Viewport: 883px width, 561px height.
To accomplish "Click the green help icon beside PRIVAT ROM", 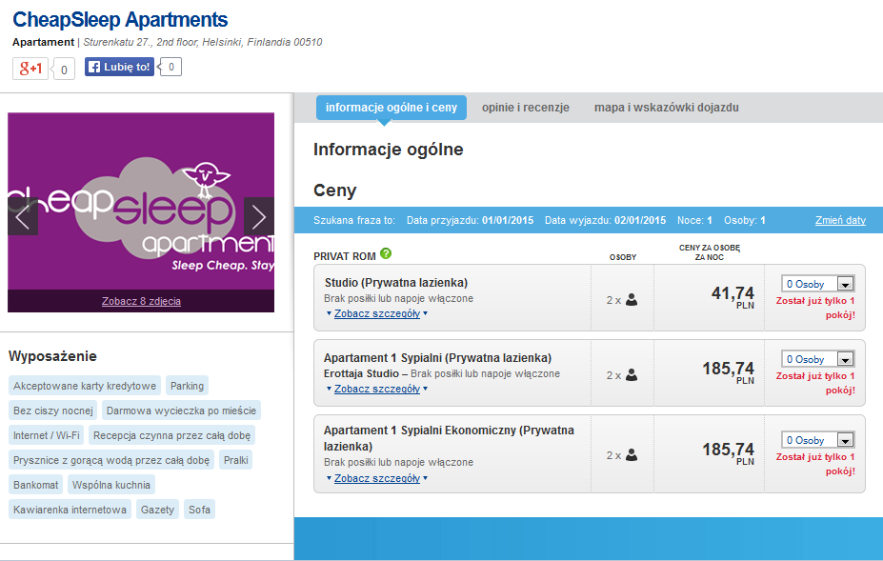I will click(386, 253).
